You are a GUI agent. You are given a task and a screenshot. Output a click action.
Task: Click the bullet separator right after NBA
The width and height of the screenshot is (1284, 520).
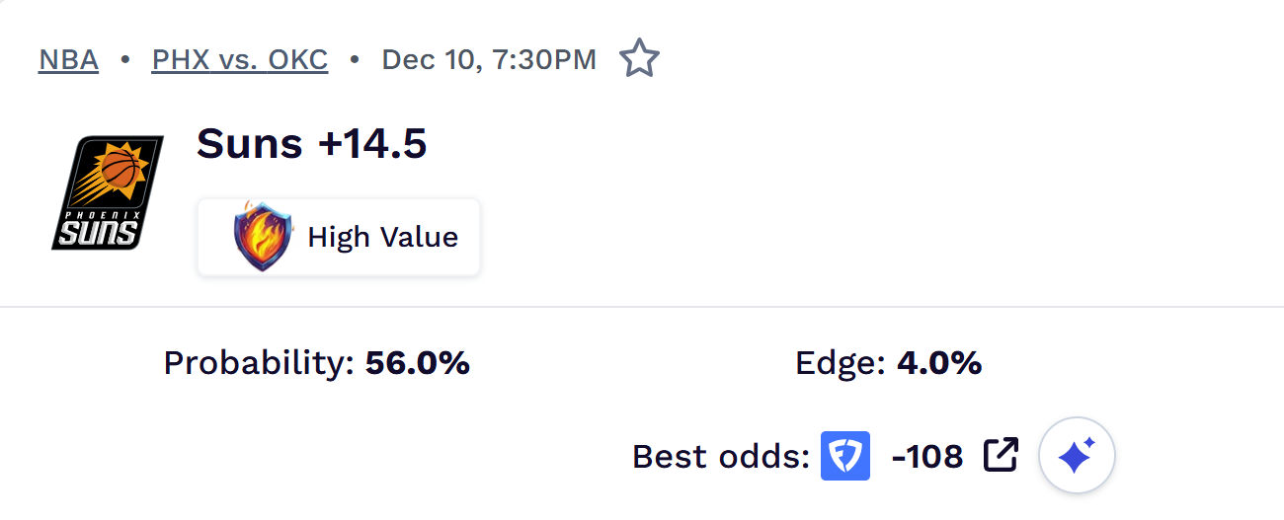125,60
